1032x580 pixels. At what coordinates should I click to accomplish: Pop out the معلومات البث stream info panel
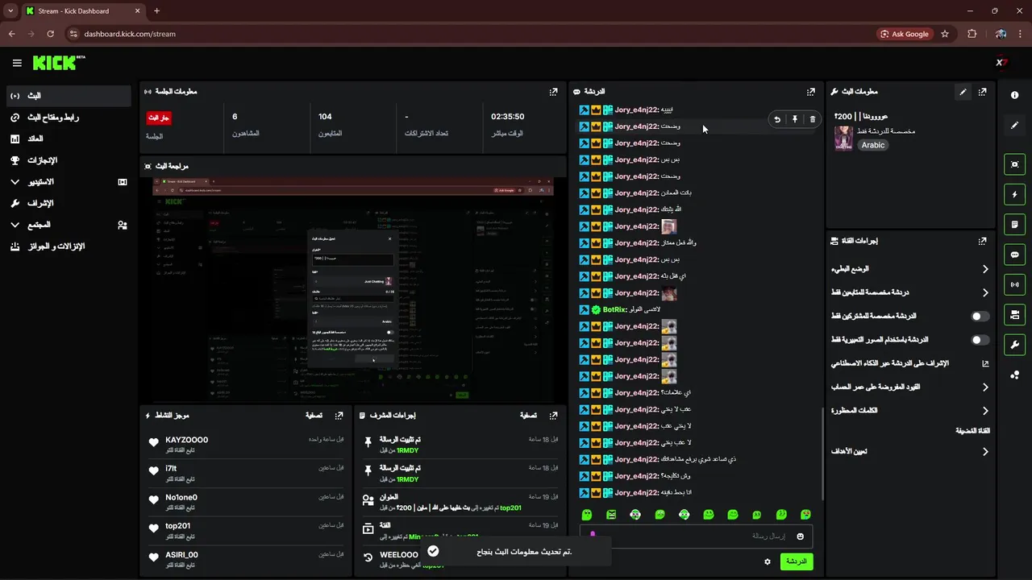click(x=982, y=92)
